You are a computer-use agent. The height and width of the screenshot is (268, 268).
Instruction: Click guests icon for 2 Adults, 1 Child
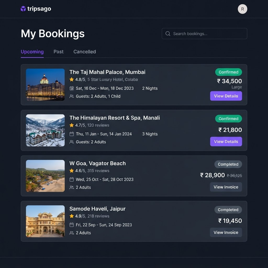(72, 96)
